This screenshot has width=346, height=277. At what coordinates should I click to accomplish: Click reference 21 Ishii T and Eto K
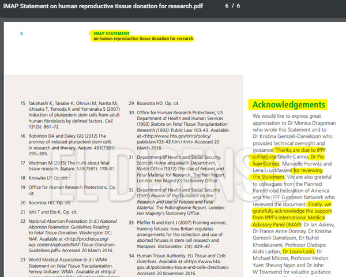(49, 212)
